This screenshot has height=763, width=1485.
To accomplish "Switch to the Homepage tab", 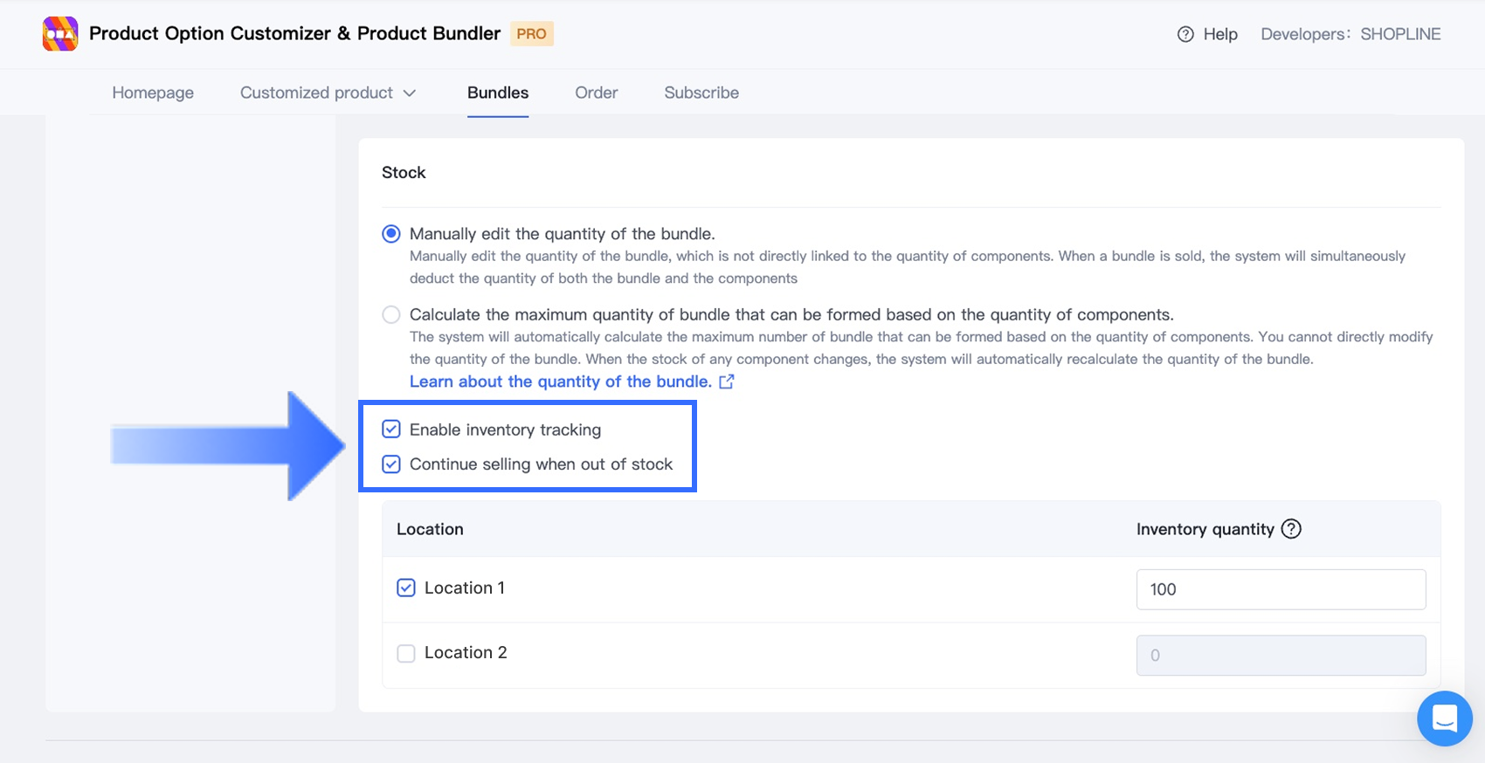I will (153, 93).
